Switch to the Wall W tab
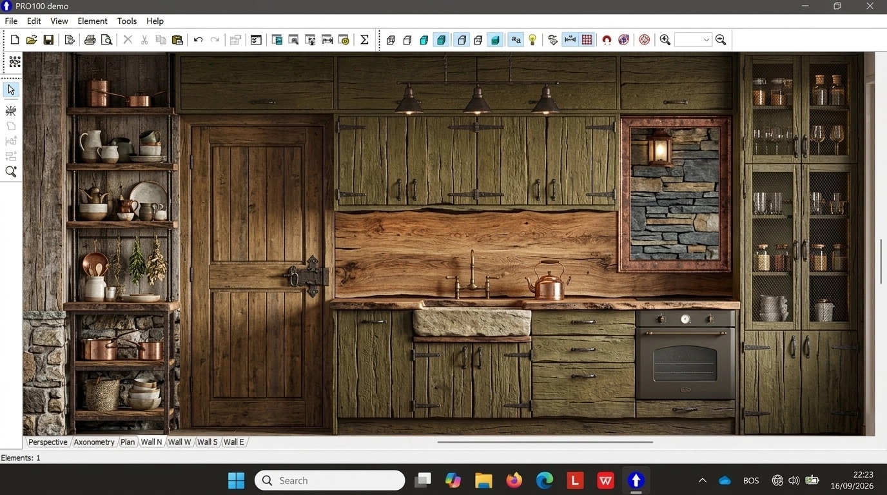 click(179, 442)
